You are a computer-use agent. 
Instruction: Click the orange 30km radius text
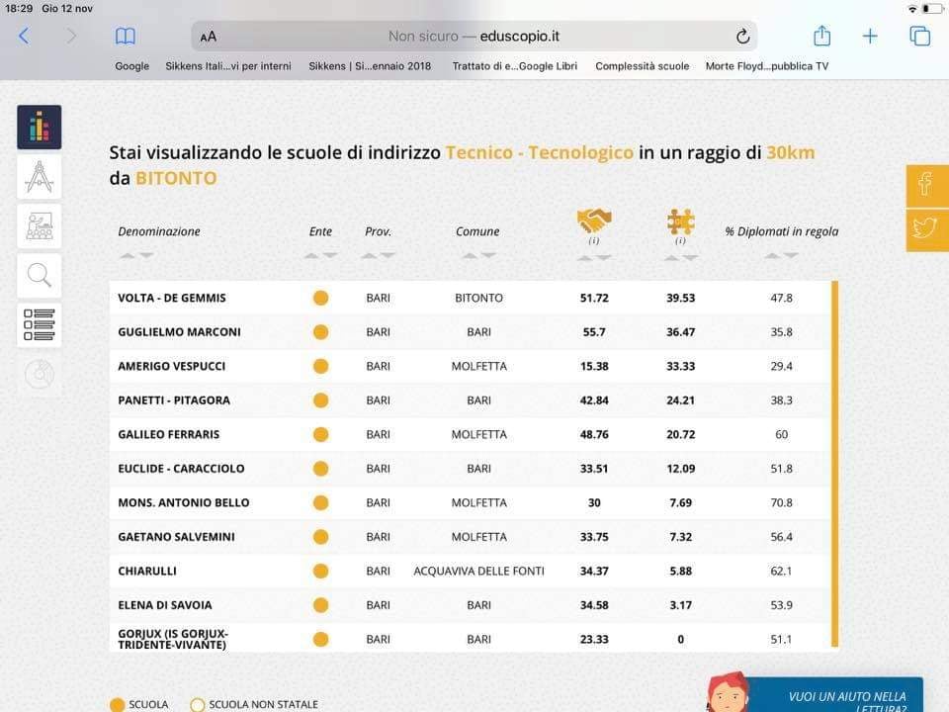click(791, 152)
